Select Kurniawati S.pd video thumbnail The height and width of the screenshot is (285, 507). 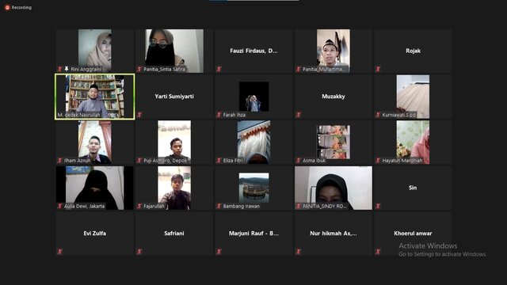click(x=413, y=97)
